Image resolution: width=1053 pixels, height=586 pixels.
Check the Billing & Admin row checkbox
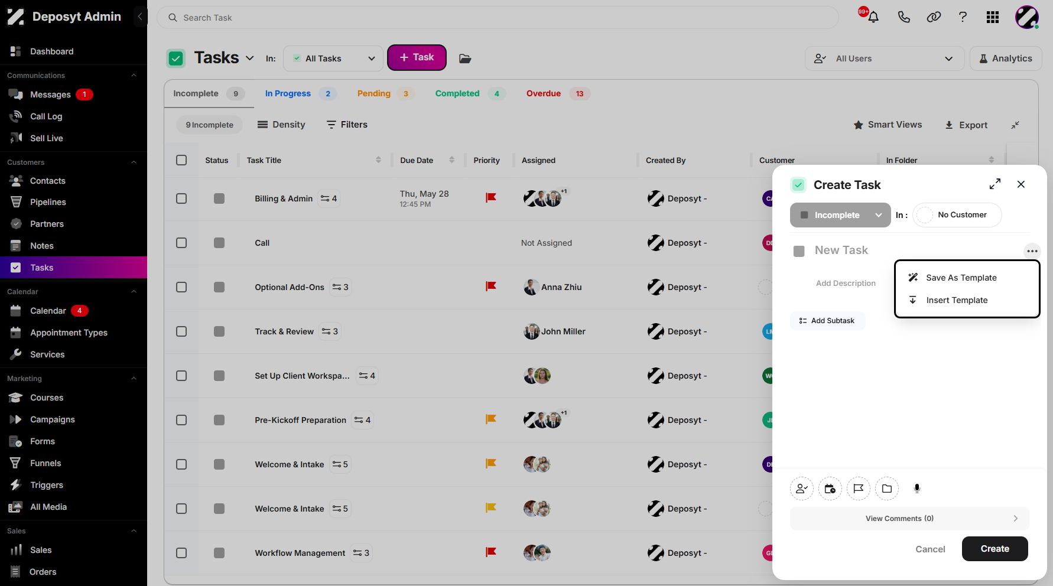(181, 198)
